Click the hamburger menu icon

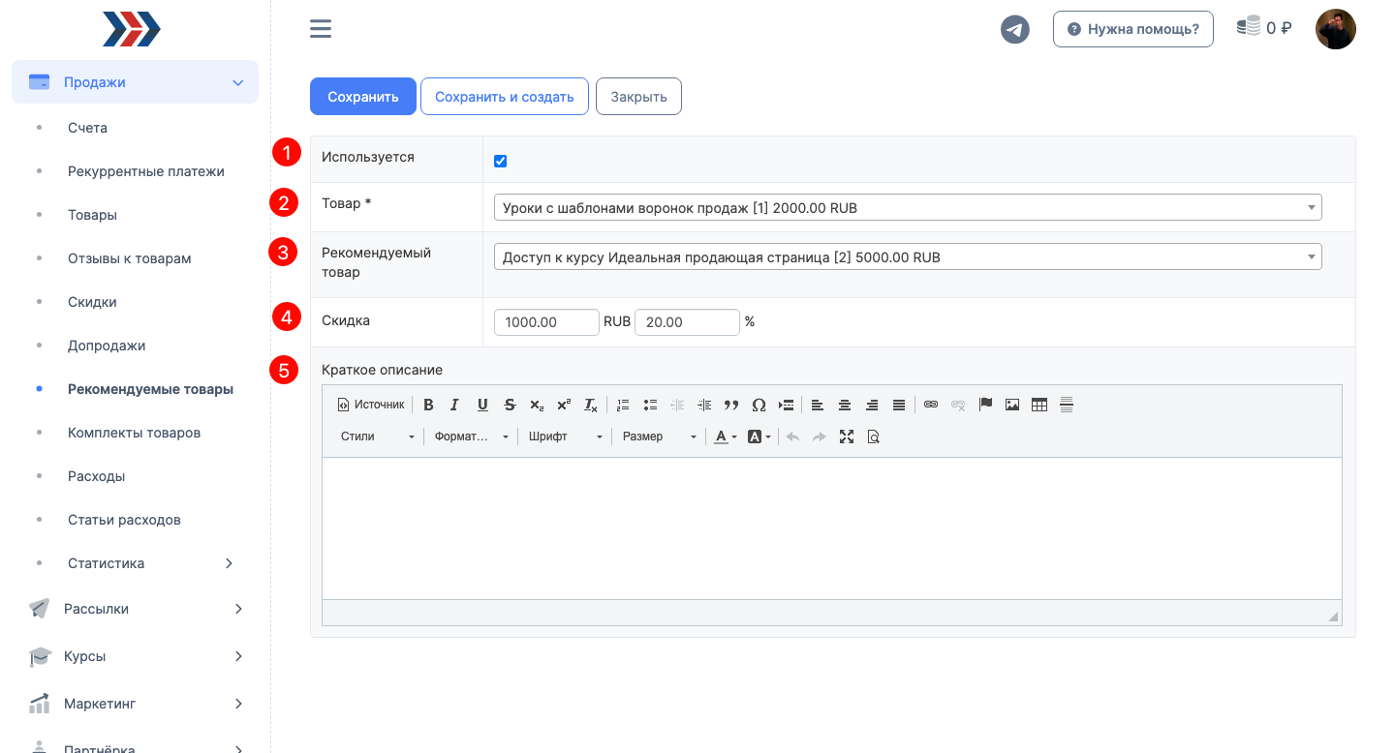(x=321, y=29)
